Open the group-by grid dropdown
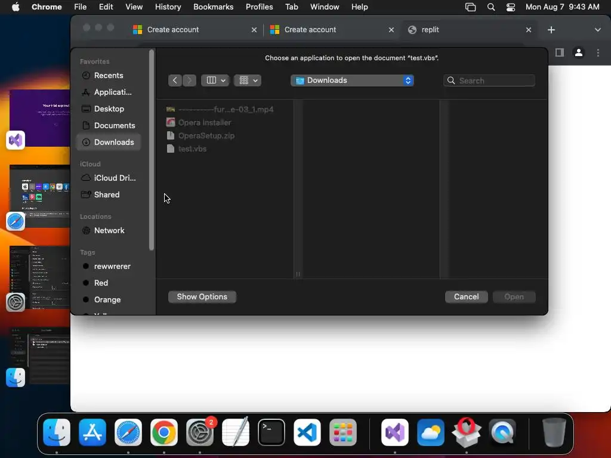The width and height of the screenshot is (611, 458). tap(248, 81)
